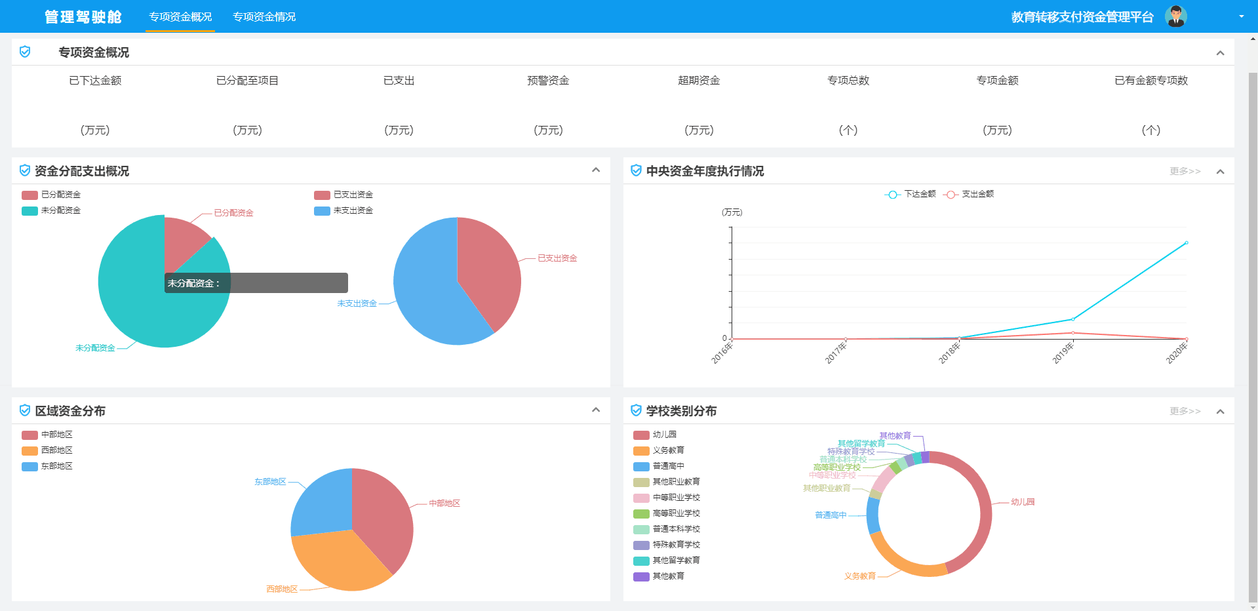Click the 已支出 statistic
Viewport: 1258px width, 611px height.
click(399, 105)
